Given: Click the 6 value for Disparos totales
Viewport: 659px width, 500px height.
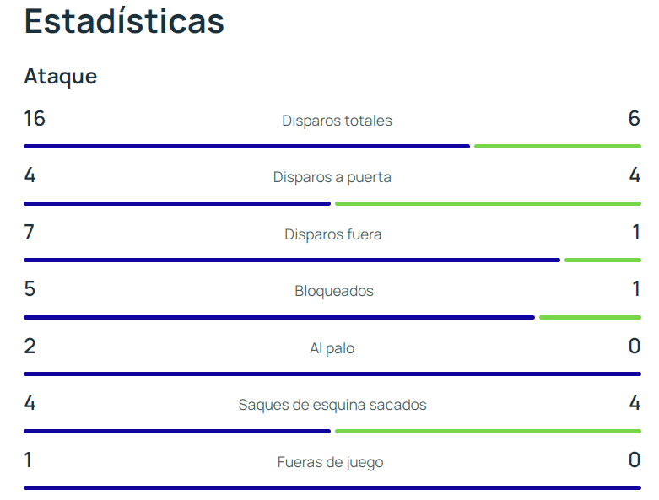Looking at the screenshot, I should tap(634, 119).
